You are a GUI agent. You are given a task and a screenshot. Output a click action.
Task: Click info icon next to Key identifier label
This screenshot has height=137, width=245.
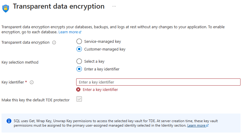coord(32,82)
